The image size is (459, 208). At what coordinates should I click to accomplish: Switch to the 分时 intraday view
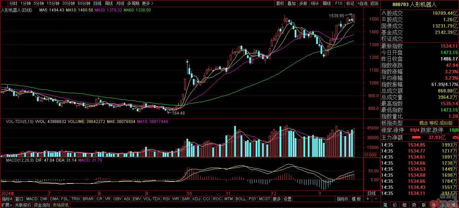point(13,3)
